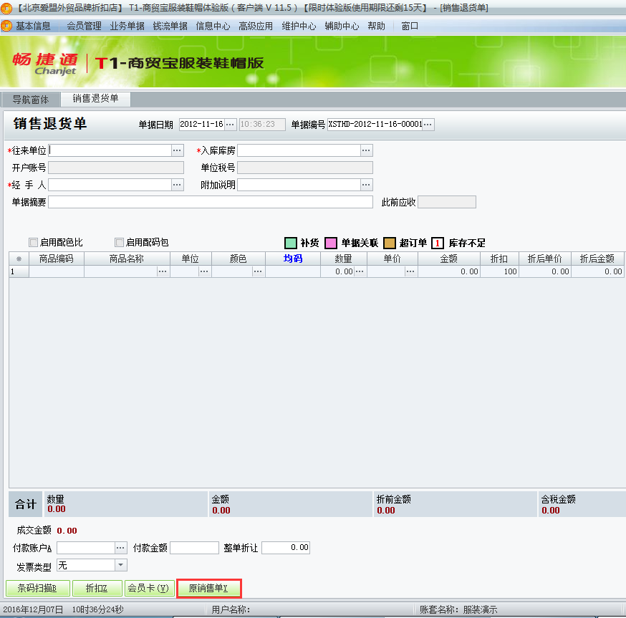Click the 折后金额 column header
The height and width of the screenshot is (618, 626).
pos(597,259)
